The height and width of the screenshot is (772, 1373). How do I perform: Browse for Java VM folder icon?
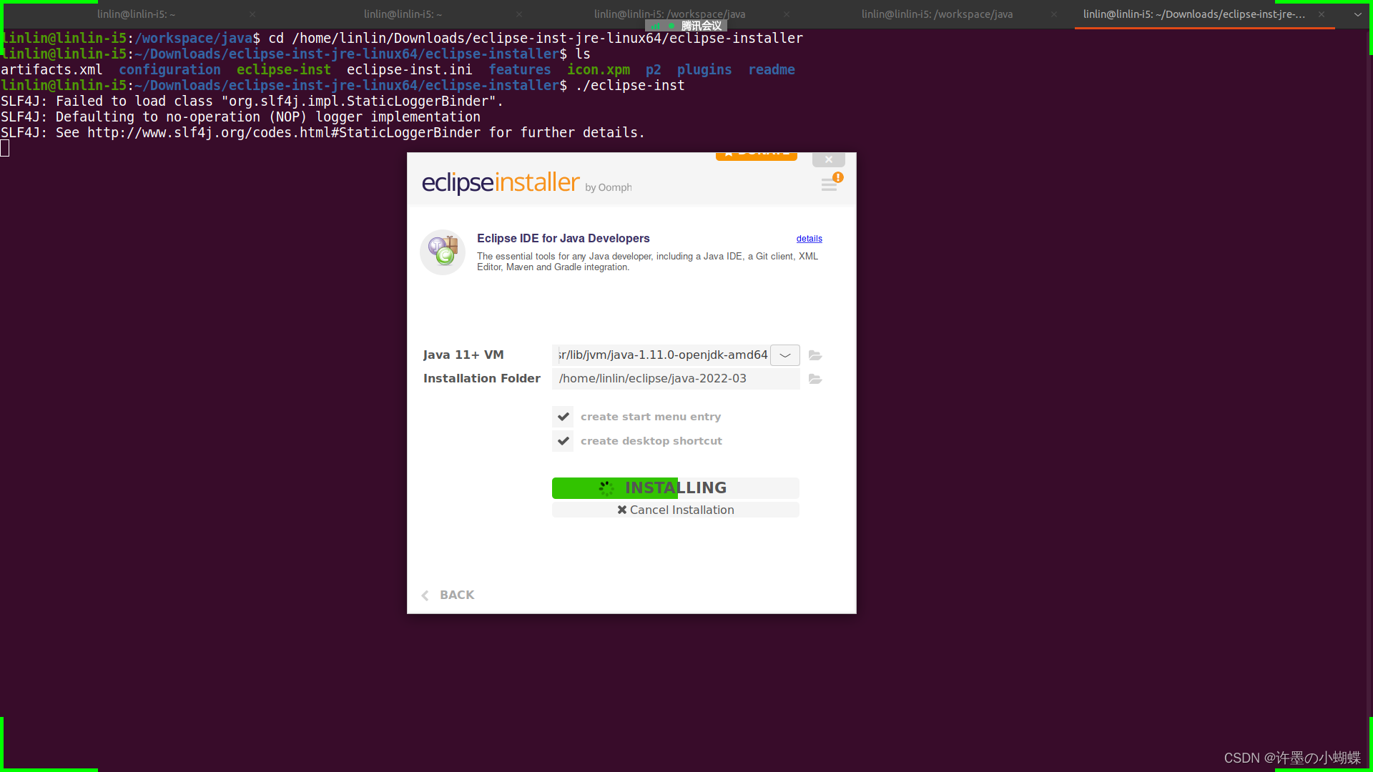815,355
